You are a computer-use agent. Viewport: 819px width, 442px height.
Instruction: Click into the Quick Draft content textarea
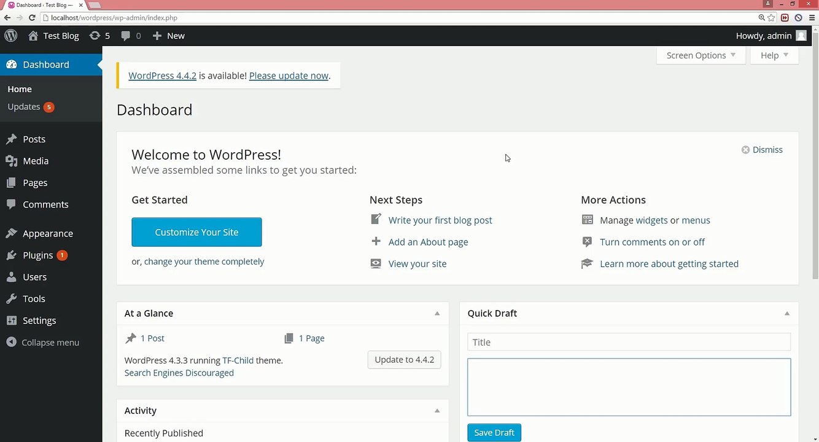coord(629,387)
